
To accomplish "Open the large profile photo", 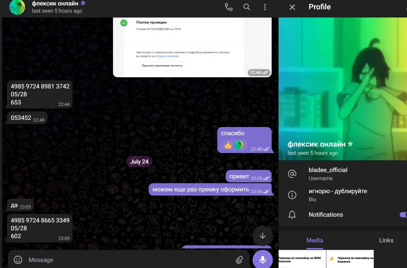I will click(343, 89).
